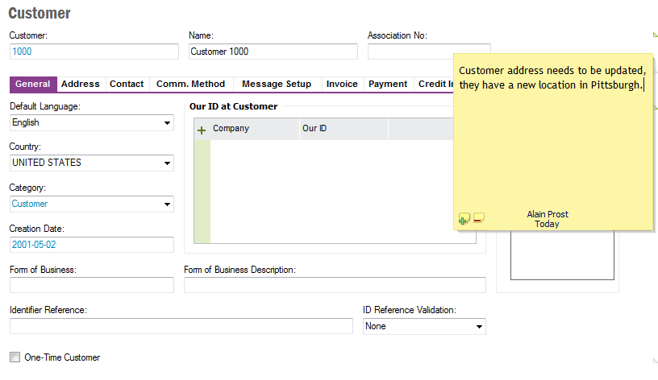Click the green plus in Our ID table

202,130
